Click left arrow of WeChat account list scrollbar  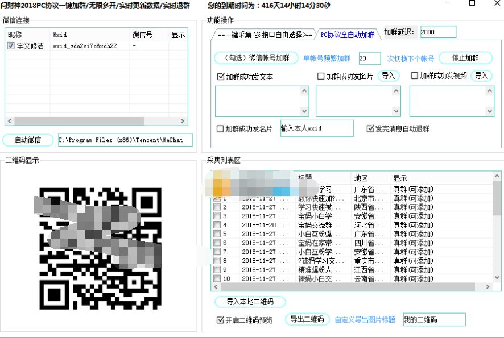[10, 121]
